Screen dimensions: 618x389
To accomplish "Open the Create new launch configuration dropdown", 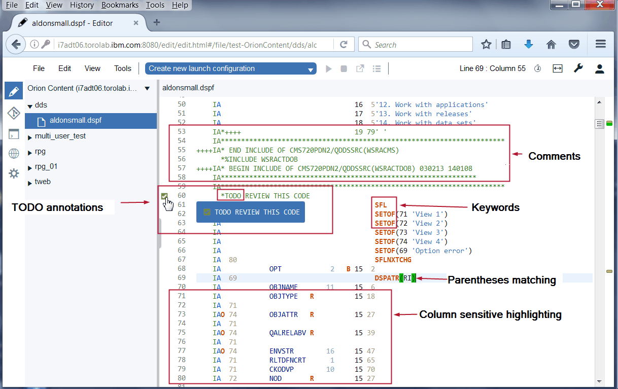I will [231, 68].
